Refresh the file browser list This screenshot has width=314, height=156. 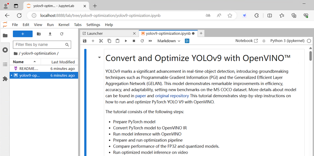point(62,34)
